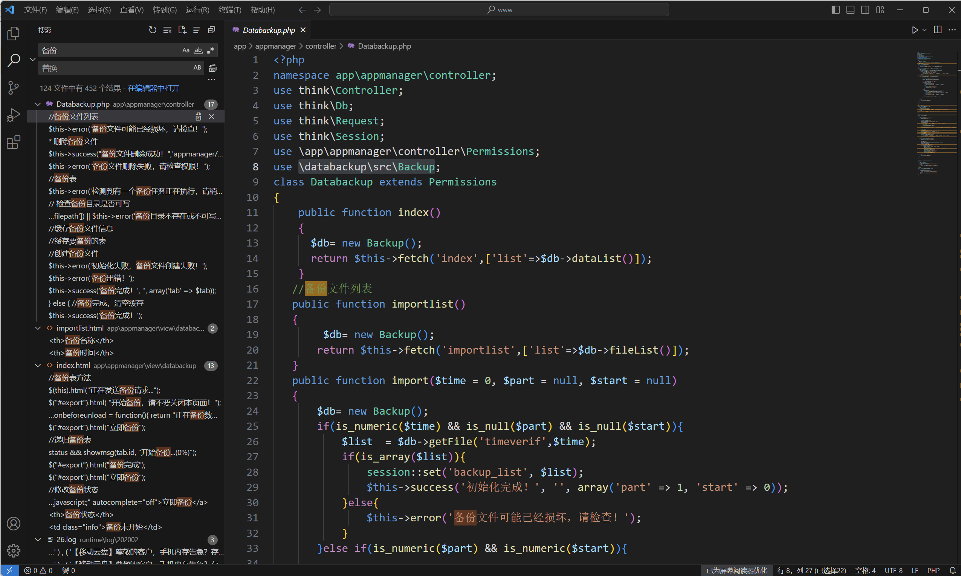Click the app breadcrumb segment
This screenshot has height=576, width=961.
240,46
